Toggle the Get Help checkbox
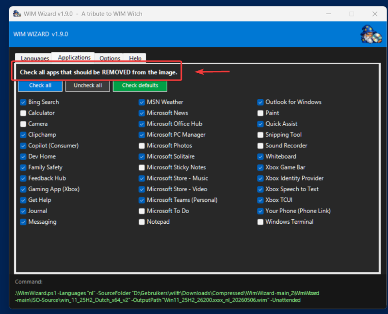388x314 pixels. point(23,200)
